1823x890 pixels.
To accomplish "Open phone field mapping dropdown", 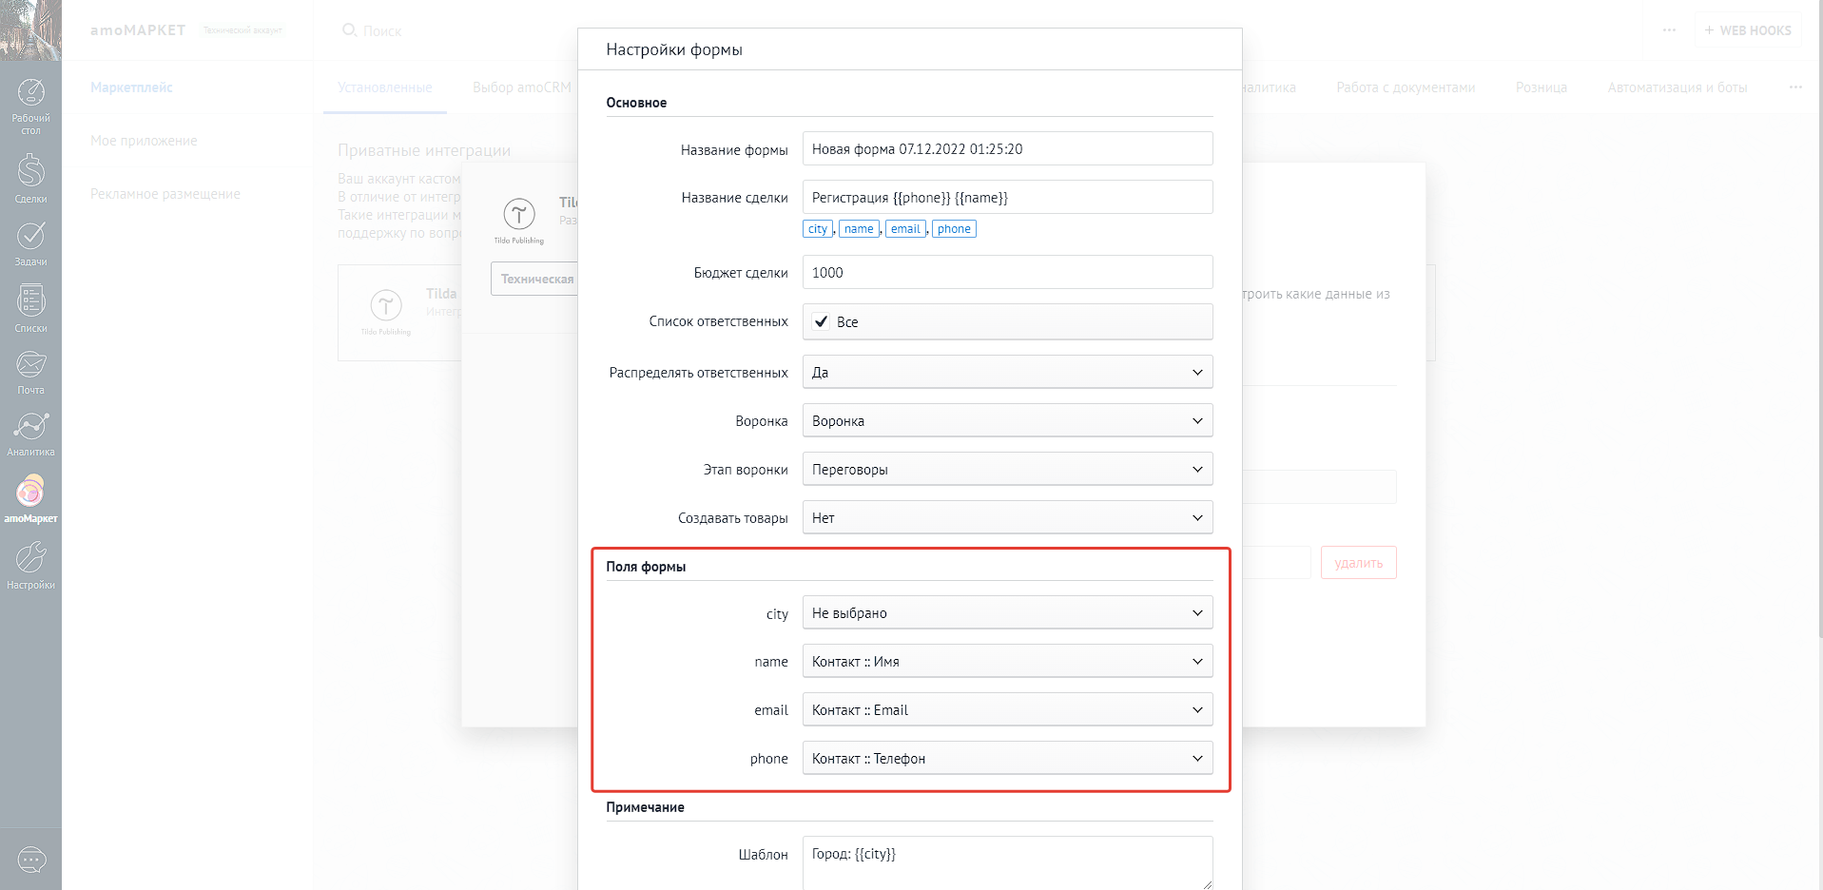I will click(1007, 758).
